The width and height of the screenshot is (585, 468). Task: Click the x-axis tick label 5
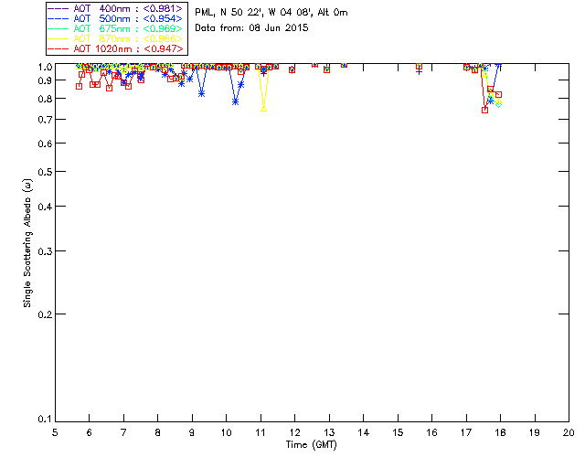[55, 432]
